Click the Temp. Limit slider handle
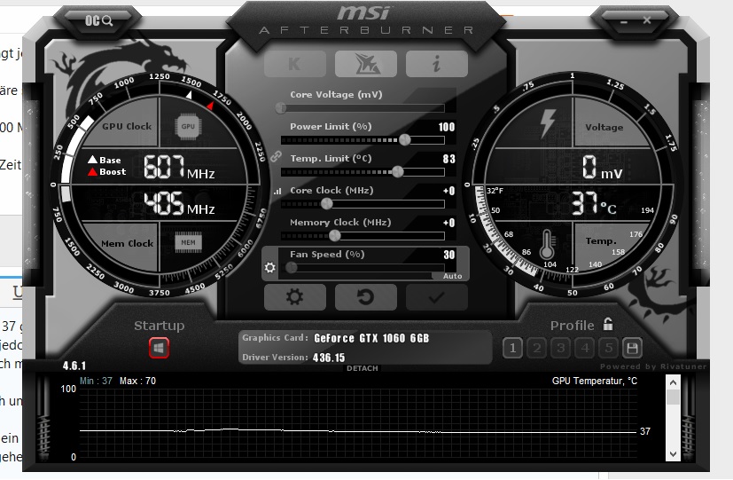The width and height of the screenshot is (733, 480). (397, 172)
